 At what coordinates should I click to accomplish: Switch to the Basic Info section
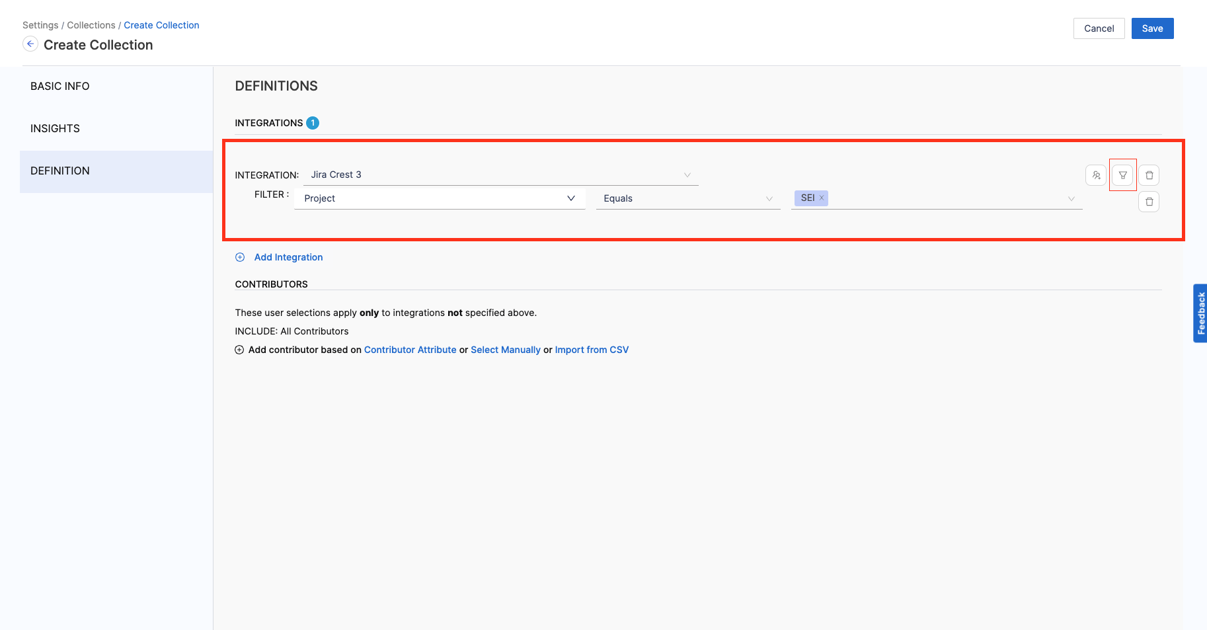pos(60,87)
